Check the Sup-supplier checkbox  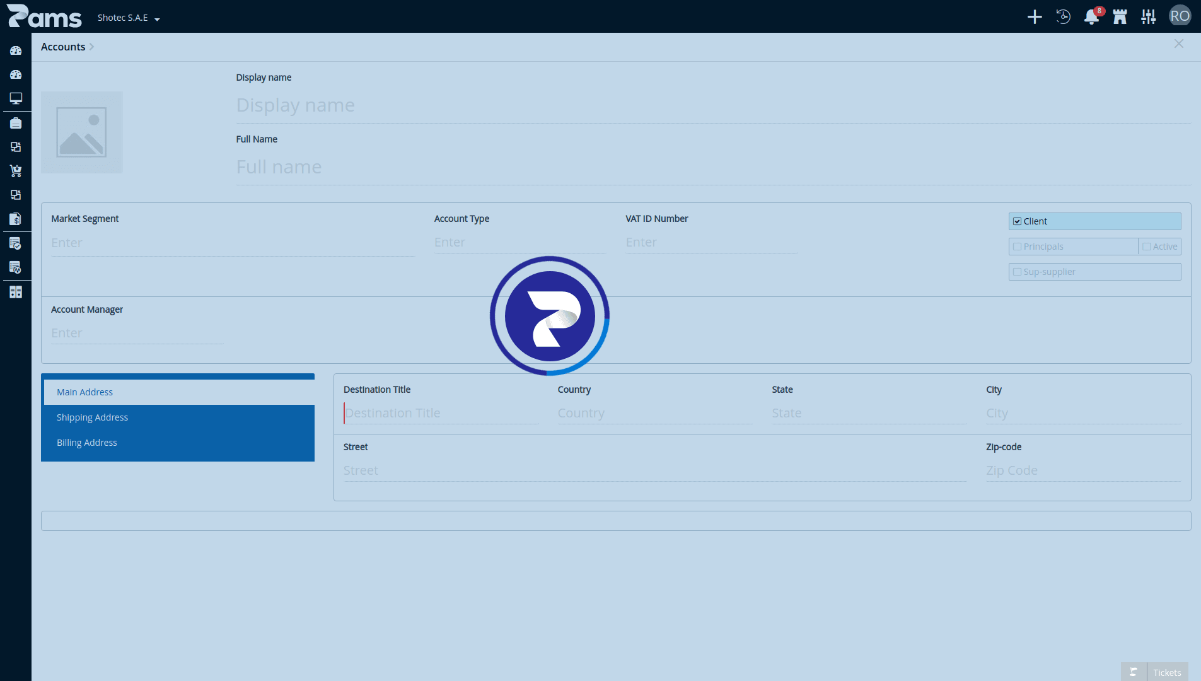[x=1017, y=272]
